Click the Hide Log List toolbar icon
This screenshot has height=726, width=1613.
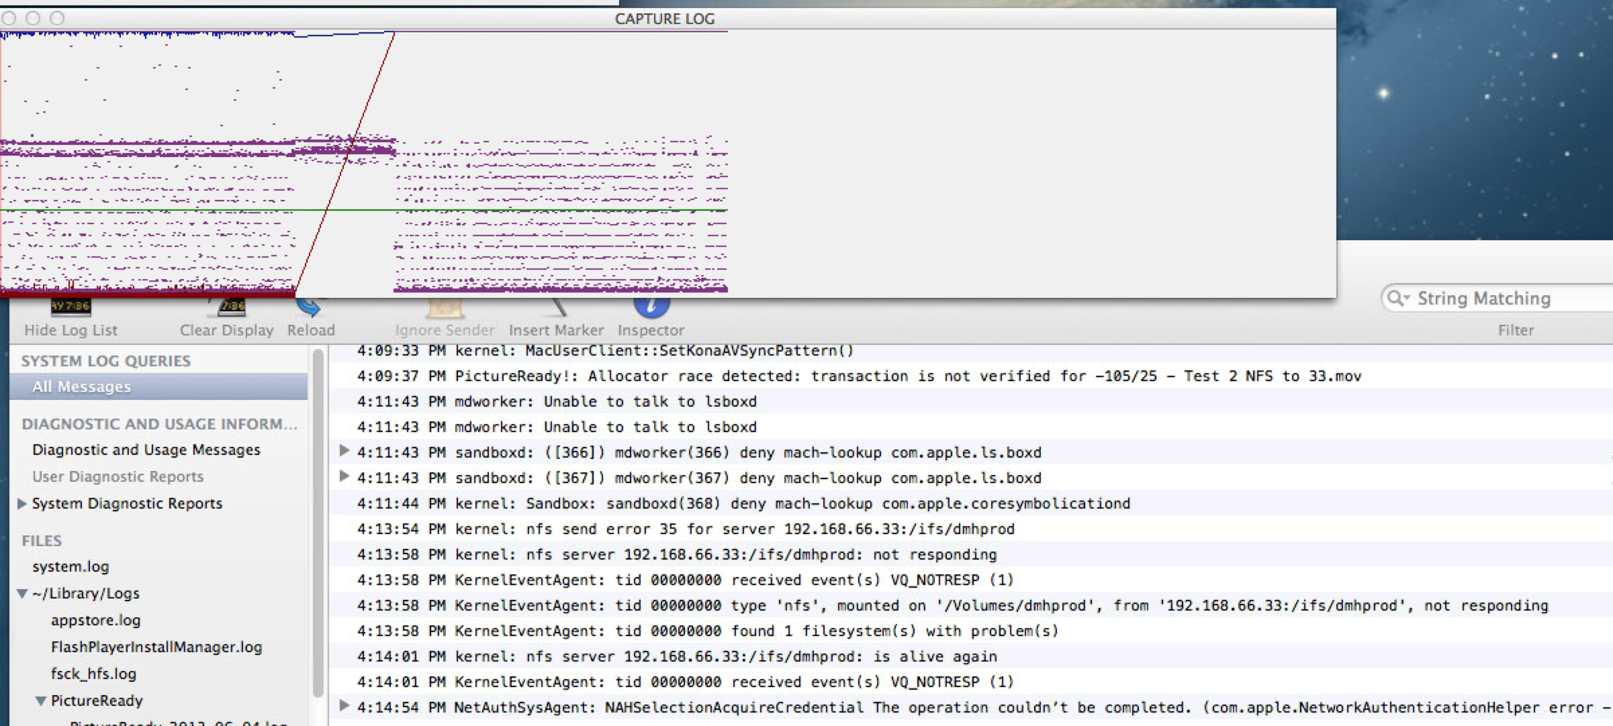(x=71, y=308)
